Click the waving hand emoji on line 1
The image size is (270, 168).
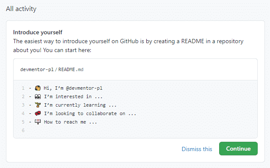click(38, 88)
